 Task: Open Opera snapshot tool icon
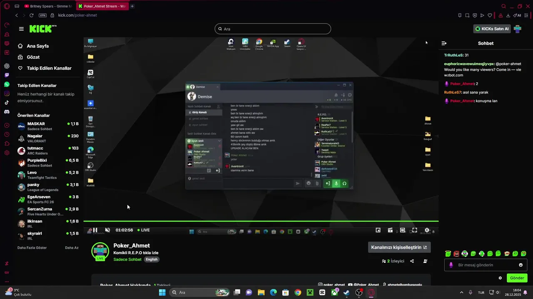click(x=467, y=15)
